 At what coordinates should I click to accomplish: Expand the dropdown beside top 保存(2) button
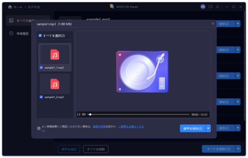pos(238,24)
